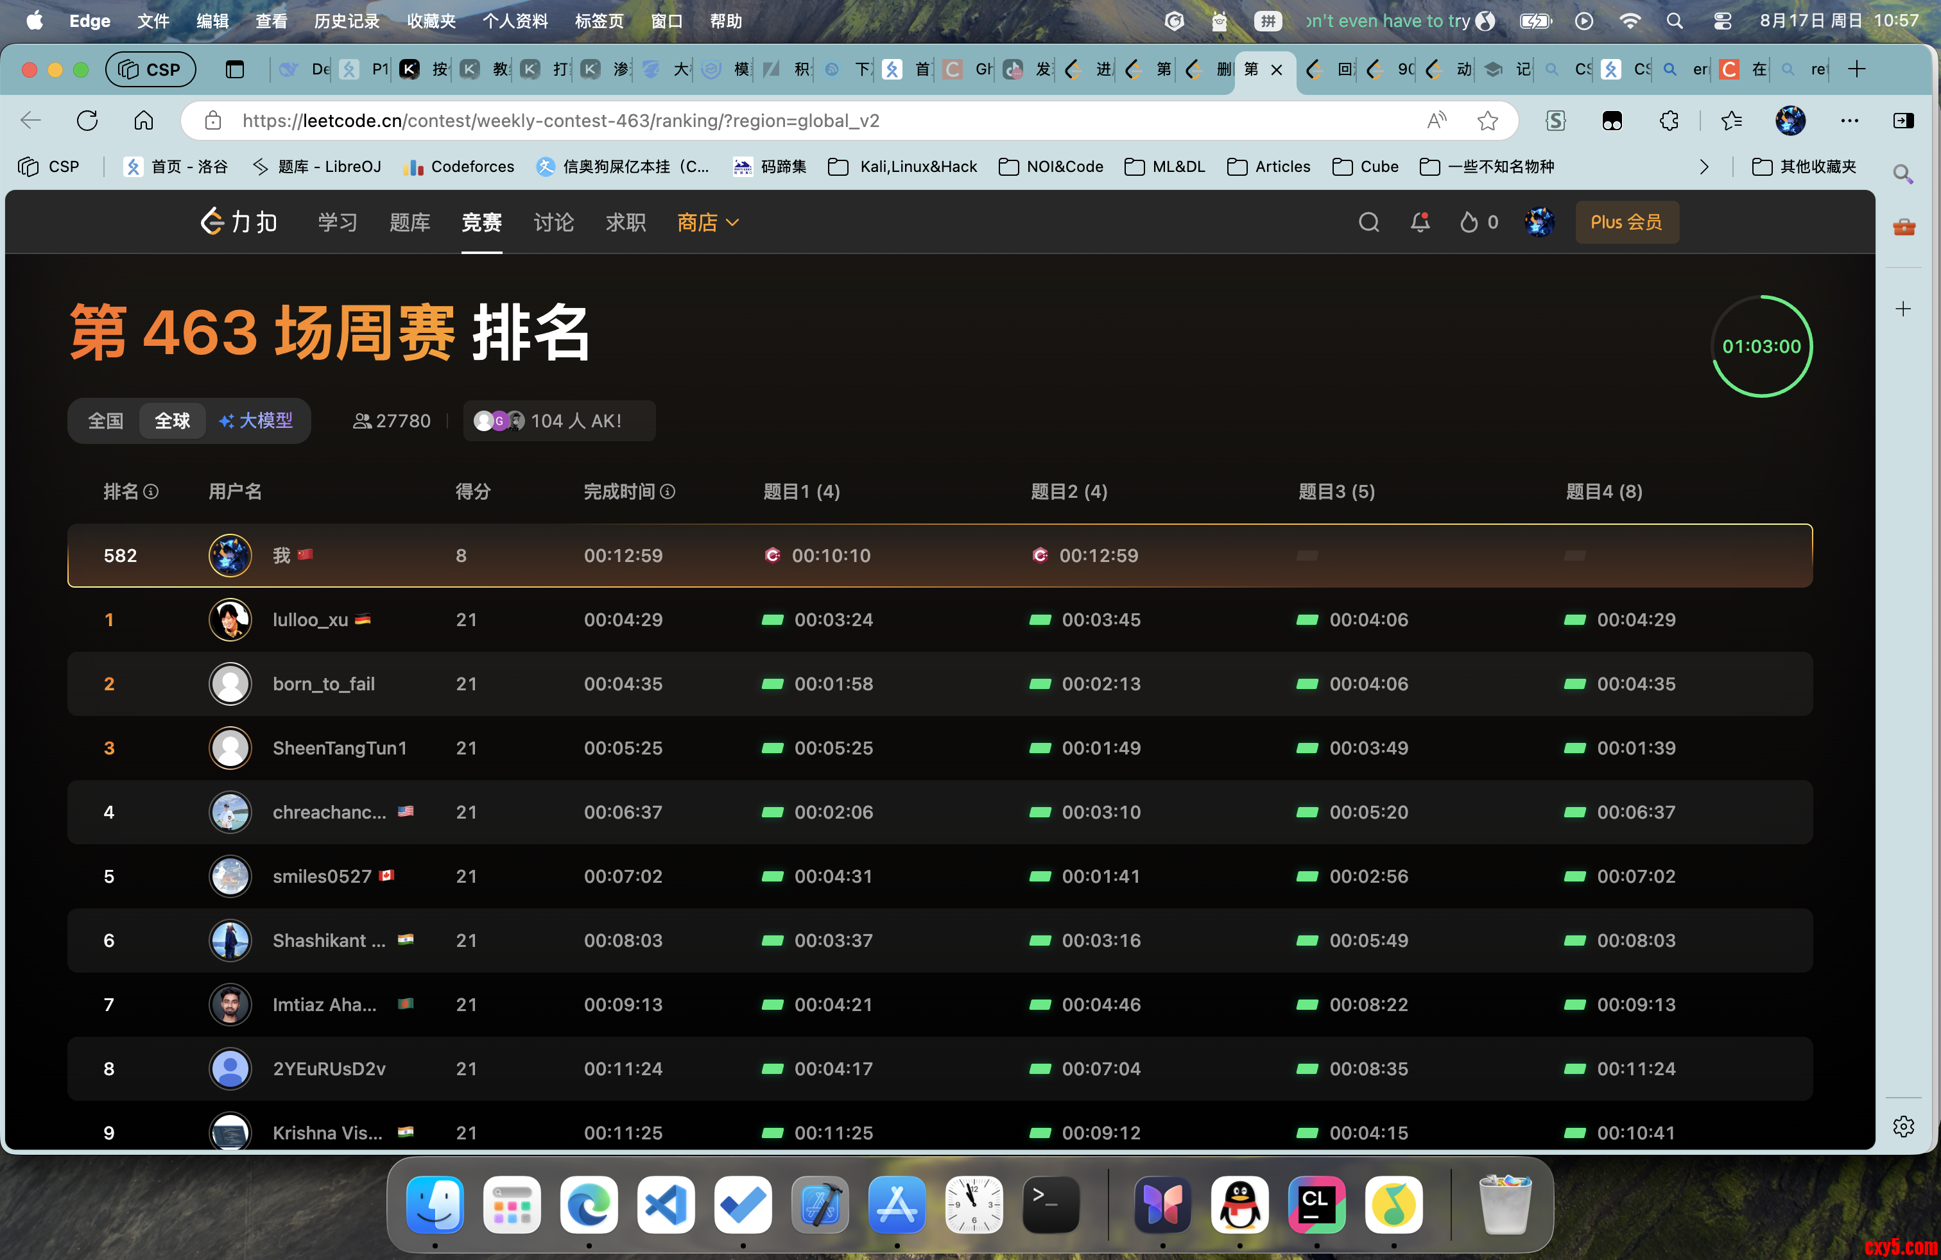
Task: Refresh the page with reload icon
Action: (x=87, y=121)
